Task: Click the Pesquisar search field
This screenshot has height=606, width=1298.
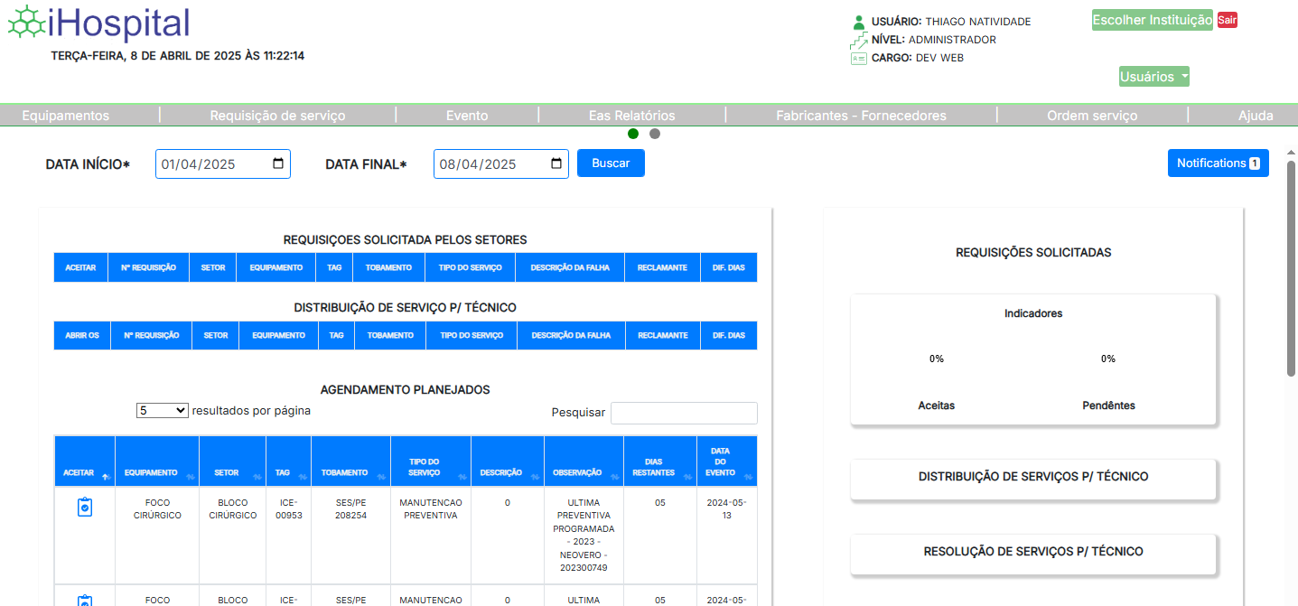Action: [x=684, y=413]
